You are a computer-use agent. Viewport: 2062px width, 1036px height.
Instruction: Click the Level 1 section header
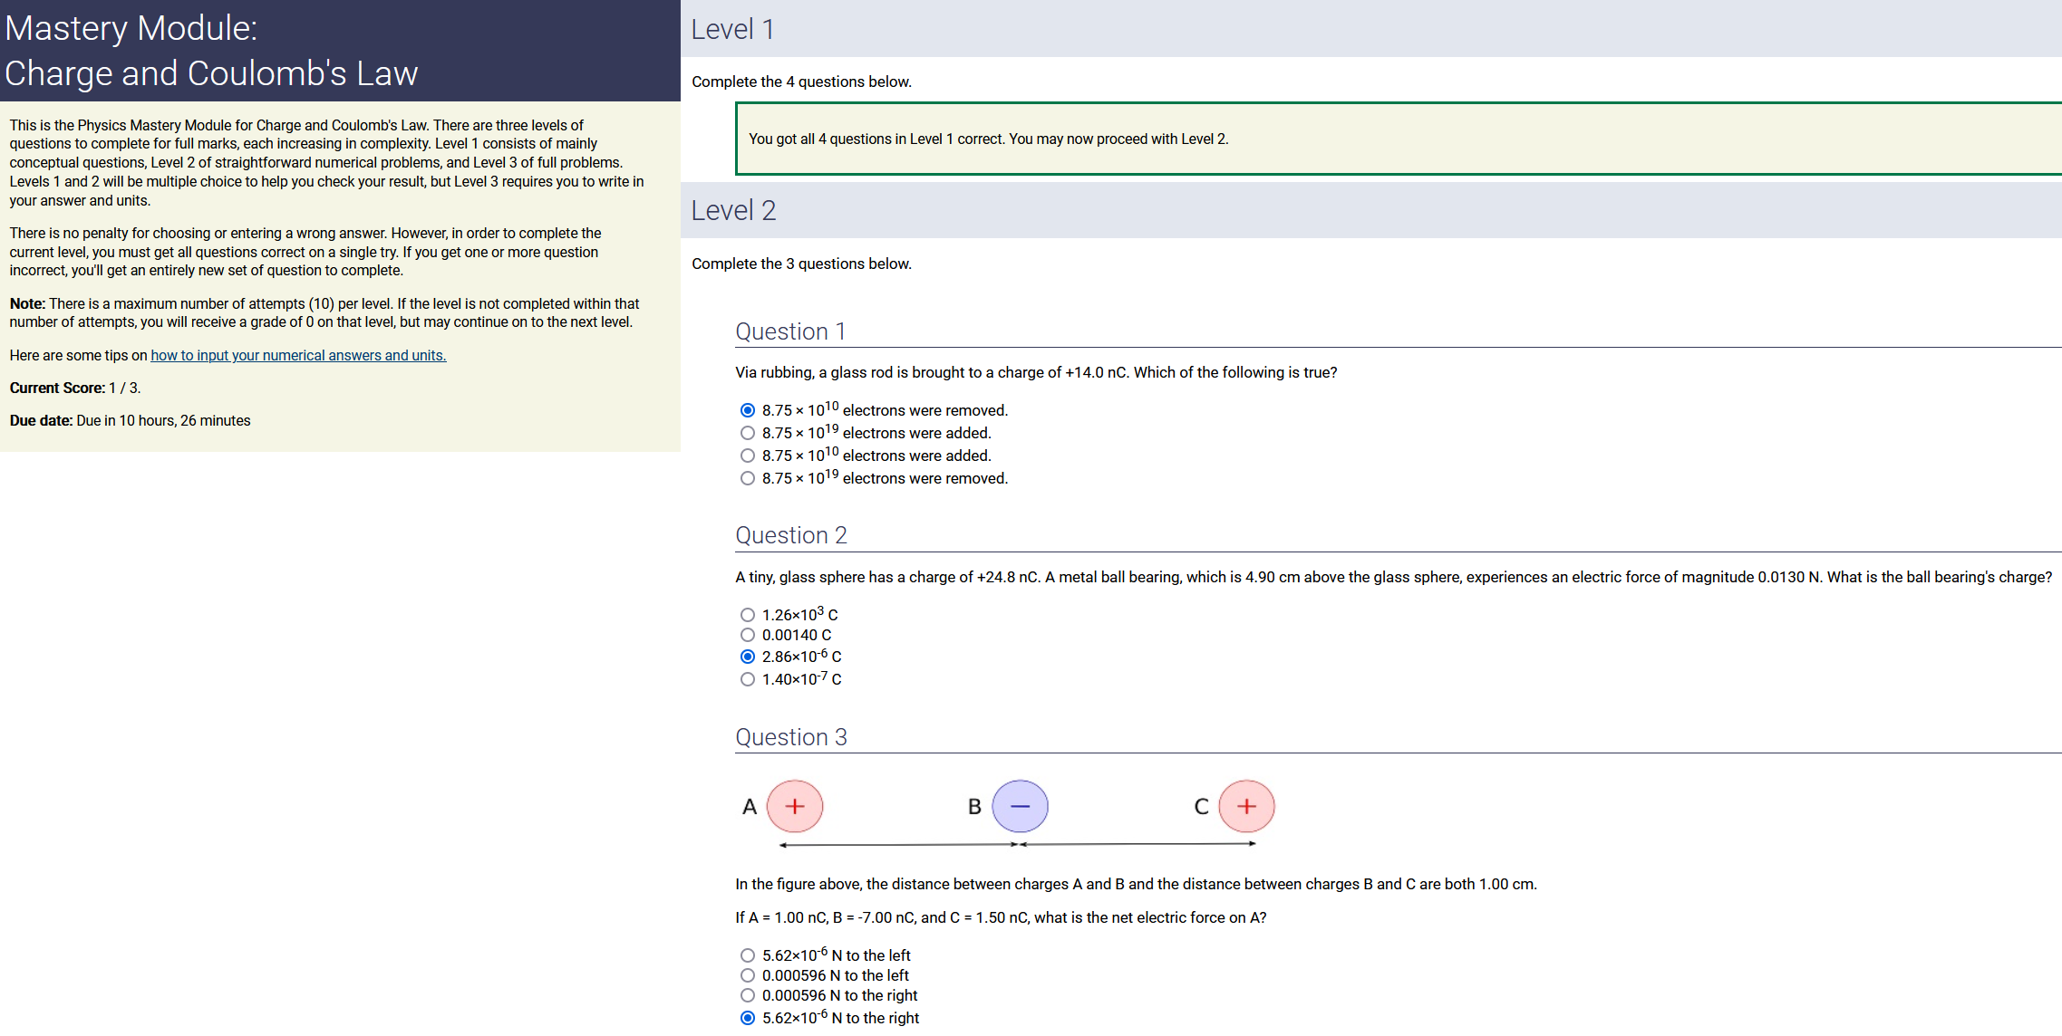click(732, 29)
